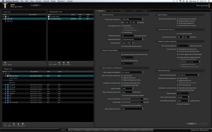The image size is (212, 132).
Task: Click the Save As icon in Project List
Action: coord(23,124)
